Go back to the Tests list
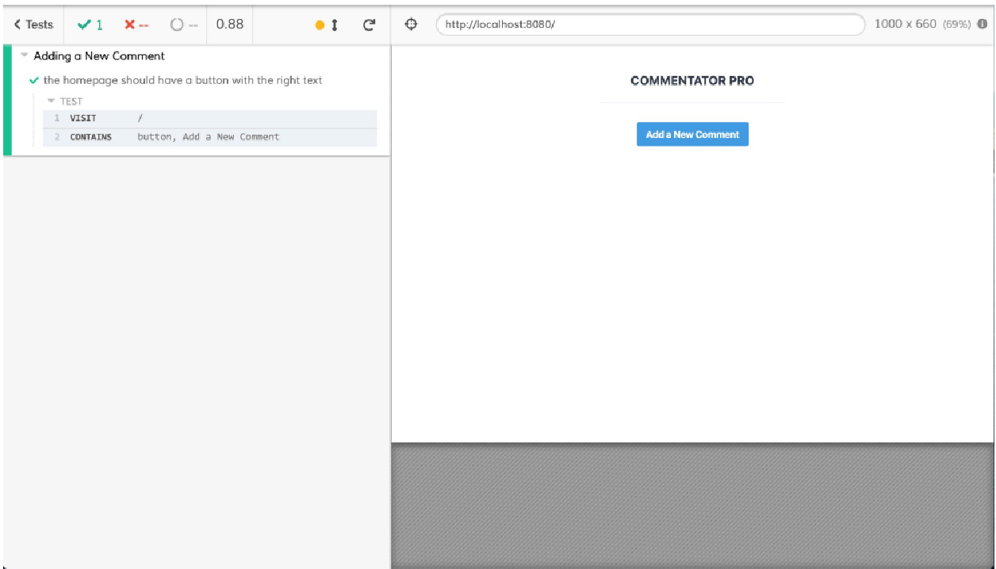996x569 pixels. point(34,25)
